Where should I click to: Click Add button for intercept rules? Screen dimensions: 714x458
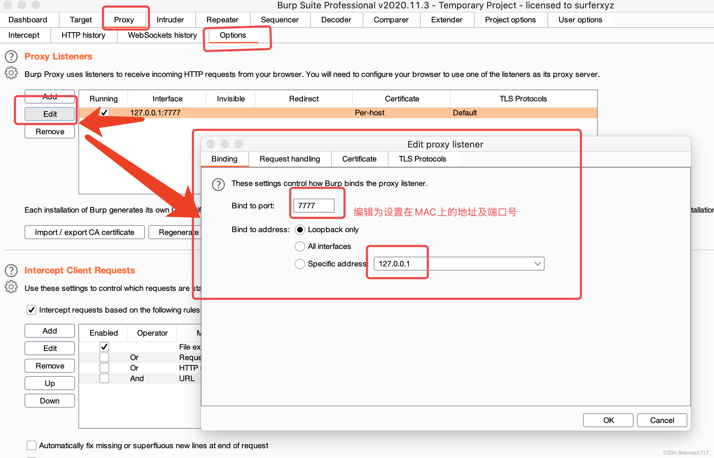[50, 331]
